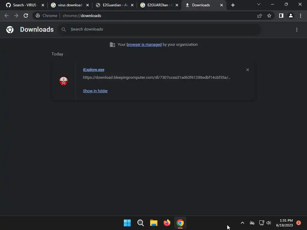The height and width of the screenshot is (230, 307).
Task: Click the search magnifier in downloads bar
Action: point(64,30)
